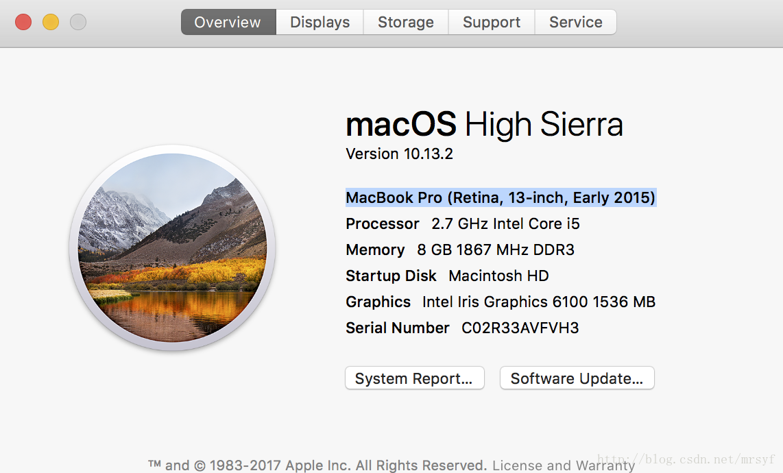The height and width of the screenshot is (473, 783).
Task: Click the red close window button
Action: (23, 22)
